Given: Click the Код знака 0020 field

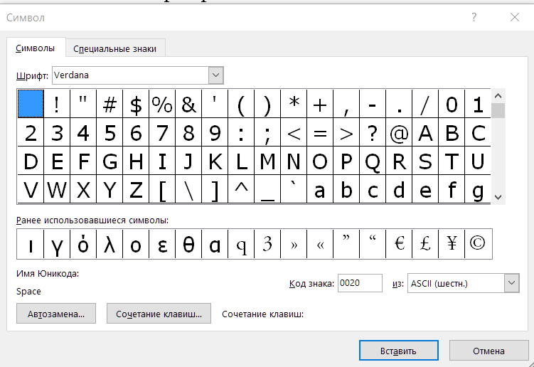Looking at the screenshot, I should click(360, 283).
